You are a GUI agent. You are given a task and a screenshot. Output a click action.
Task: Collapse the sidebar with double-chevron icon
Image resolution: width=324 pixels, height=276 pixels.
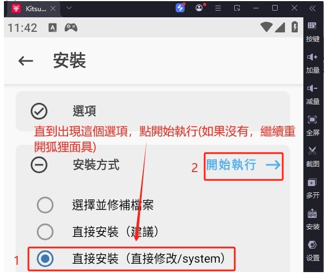[x=312, y=8]
